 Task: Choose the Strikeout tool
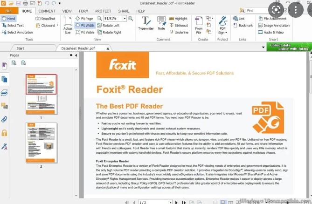179,26
